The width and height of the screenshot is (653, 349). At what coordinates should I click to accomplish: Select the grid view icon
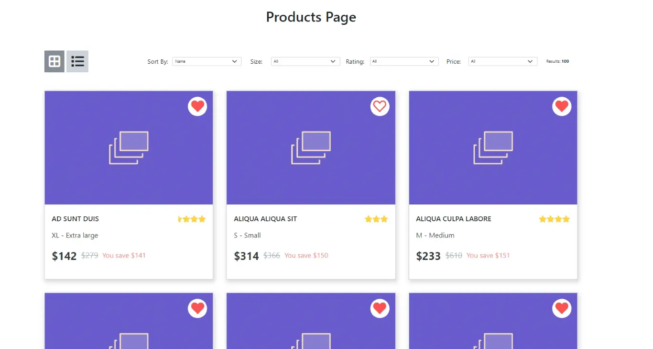point(54,61)
